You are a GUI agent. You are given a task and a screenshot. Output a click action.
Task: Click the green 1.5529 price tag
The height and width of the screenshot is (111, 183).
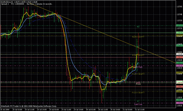pos(179,100)
